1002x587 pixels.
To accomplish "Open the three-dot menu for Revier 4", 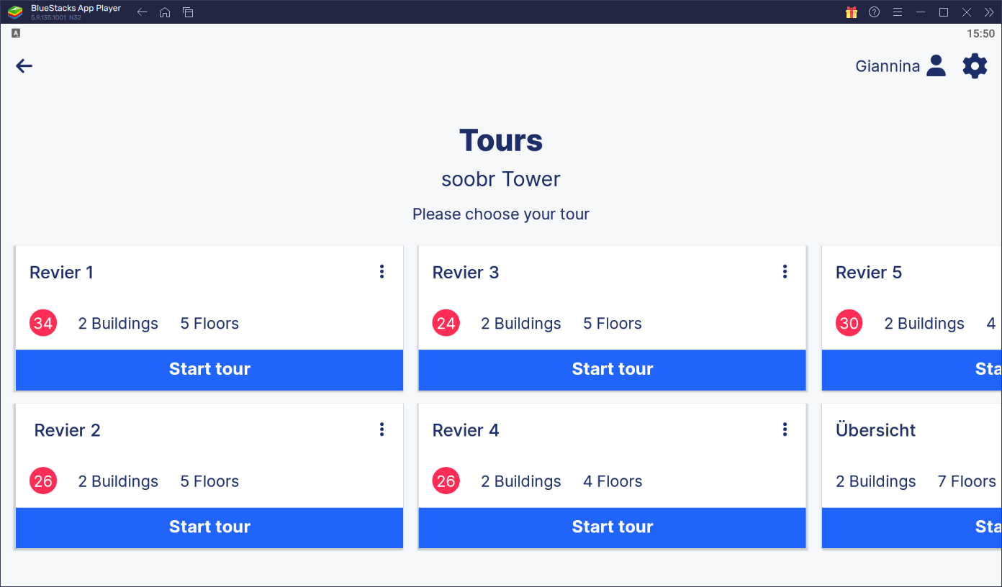I will point(785,429).
